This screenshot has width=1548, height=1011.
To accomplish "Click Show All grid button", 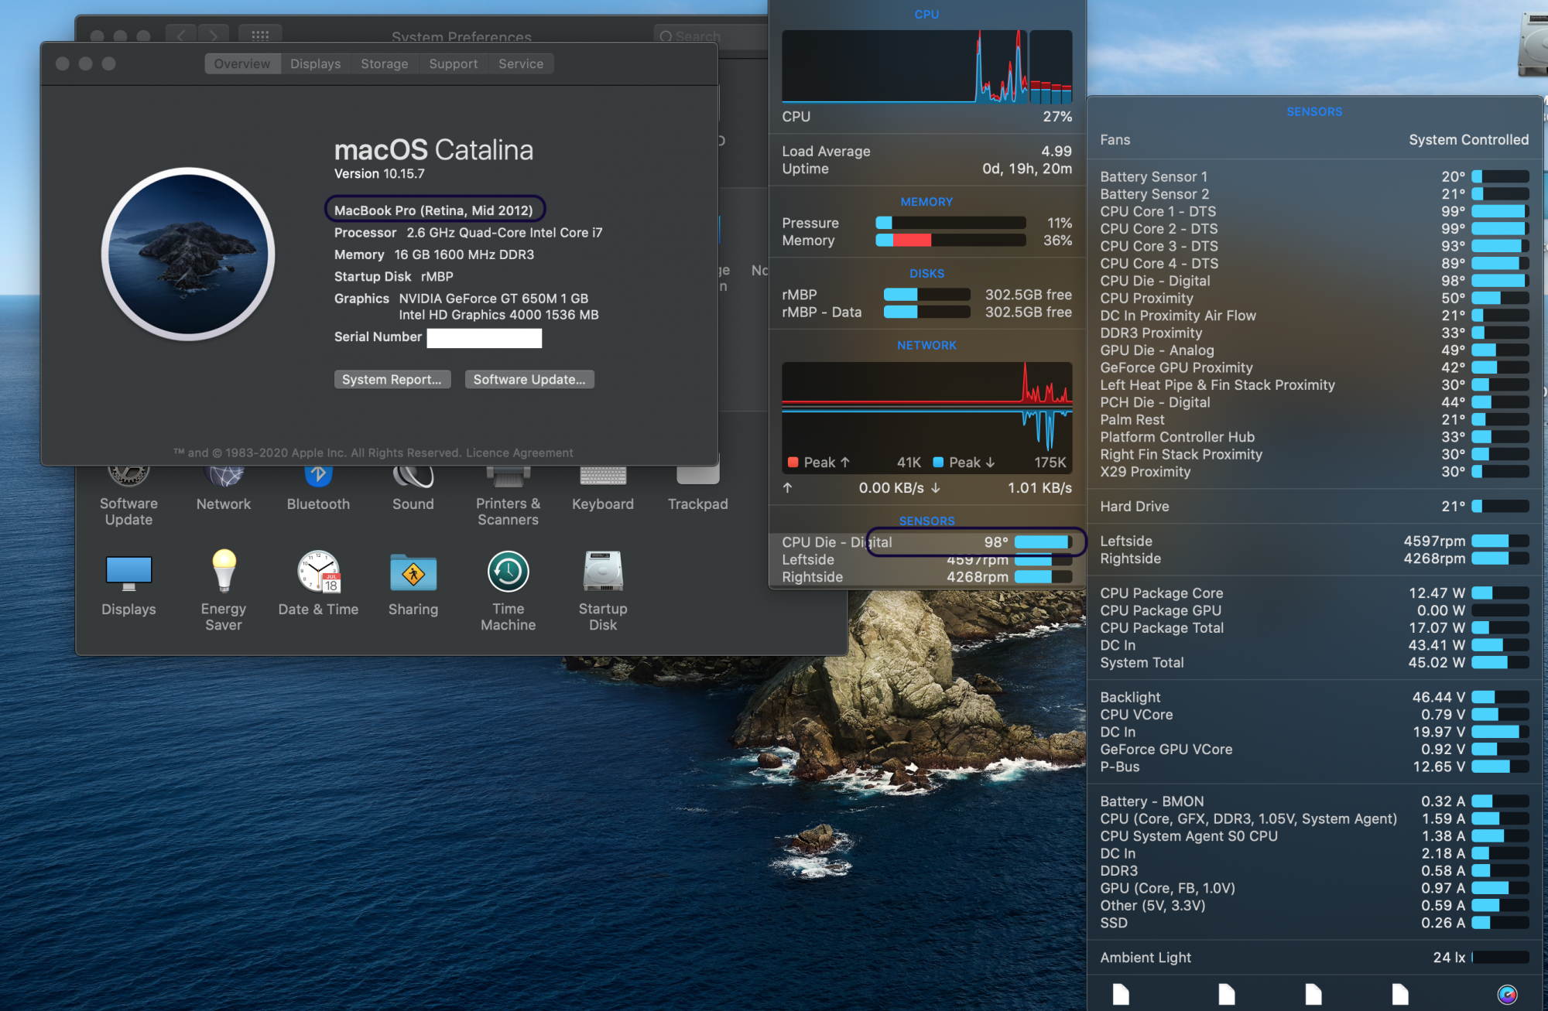I will (260, 36).
